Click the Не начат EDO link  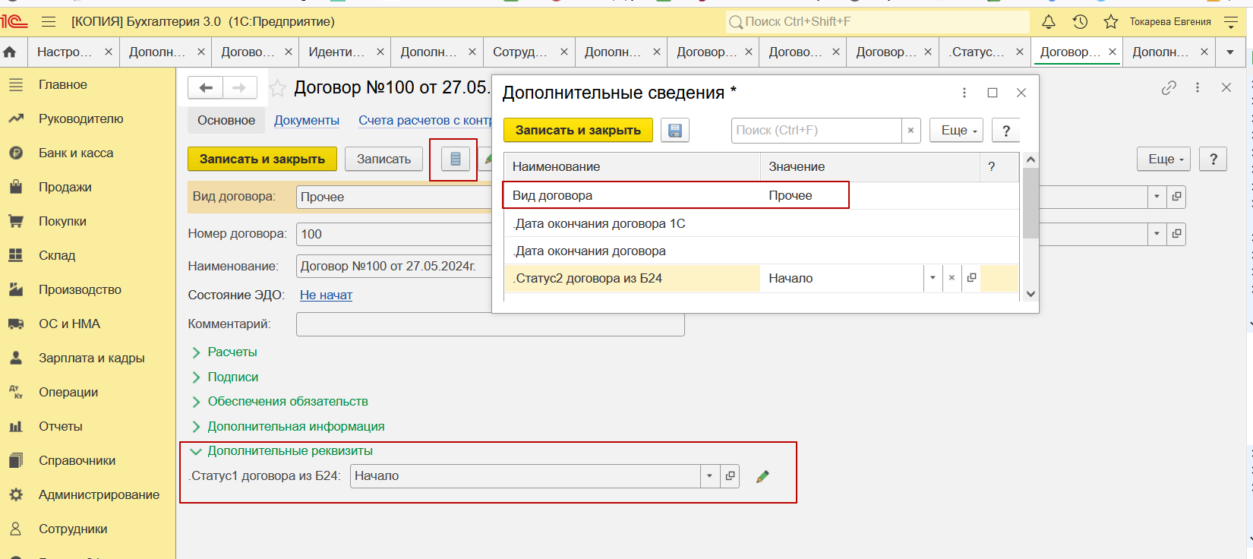326,295
